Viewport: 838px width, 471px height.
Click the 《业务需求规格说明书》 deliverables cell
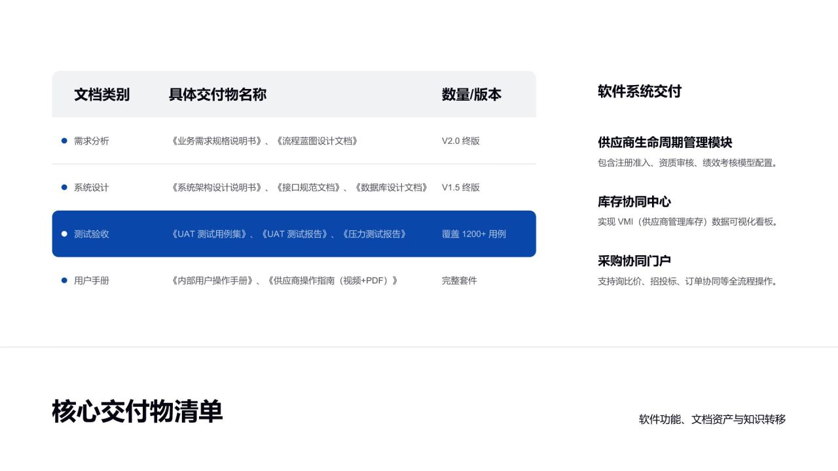(264, 141)
